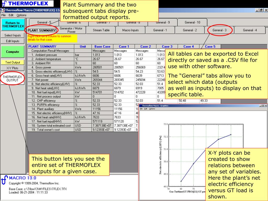
Task: Select Net power row label
Action: 51,80
